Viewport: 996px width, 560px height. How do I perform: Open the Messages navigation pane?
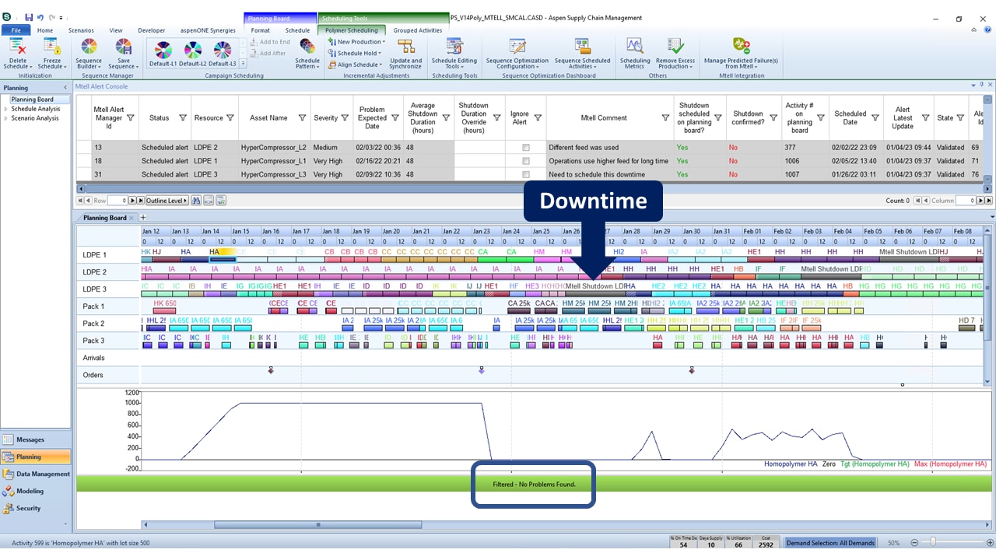36,440
